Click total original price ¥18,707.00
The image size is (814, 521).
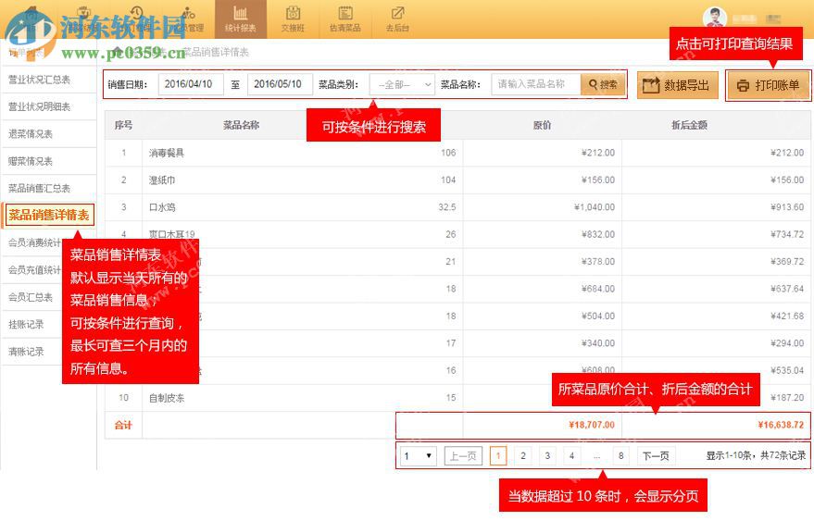[x=592, y=425]
